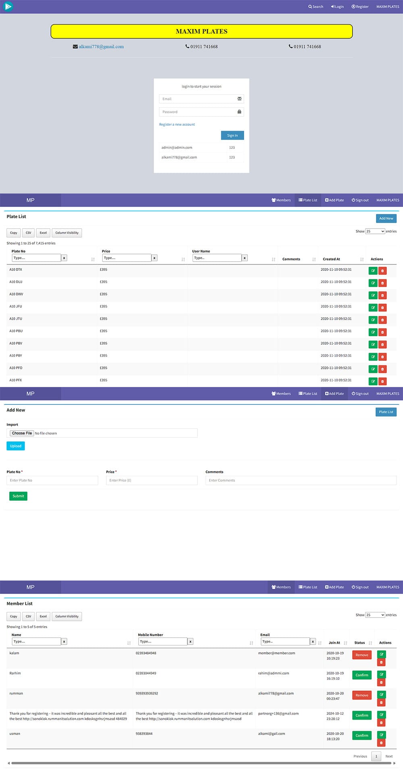
Task: Focus the Enter Plate No field
Action: [52, 481]
